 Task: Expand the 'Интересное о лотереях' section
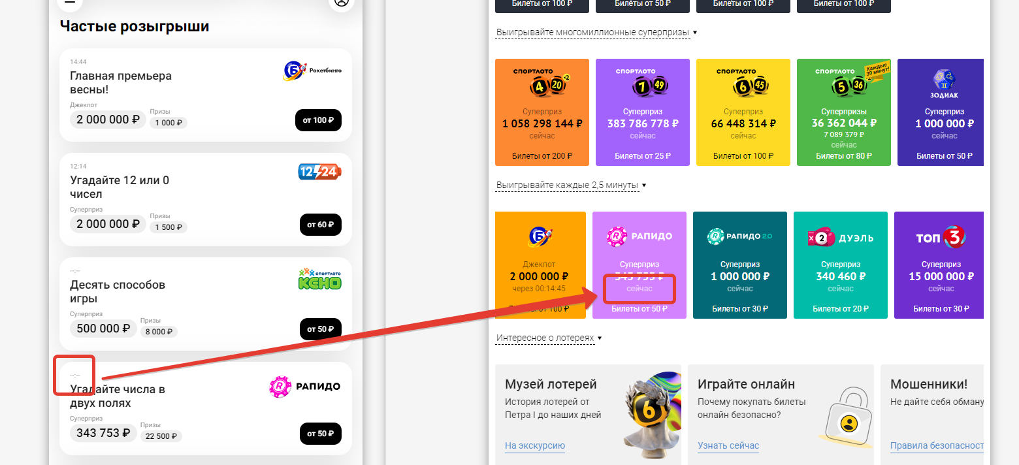[x=548, y=338]
